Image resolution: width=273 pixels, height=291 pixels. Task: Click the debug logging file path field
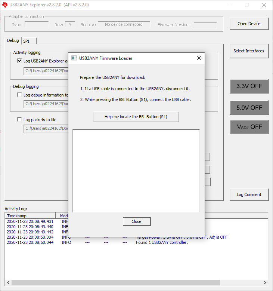pos(46,104)
